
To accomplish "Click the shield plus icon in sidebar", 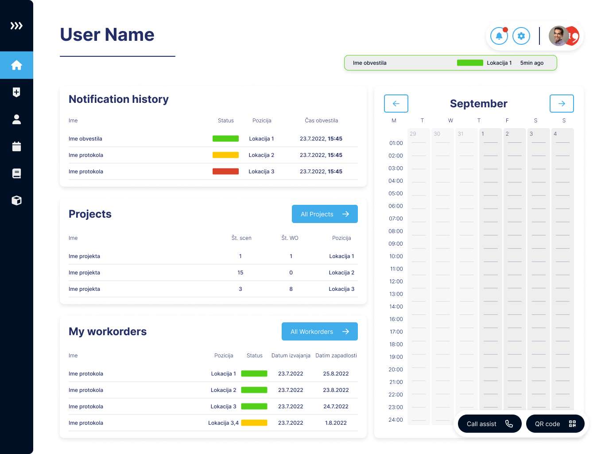I will [16, 92].
